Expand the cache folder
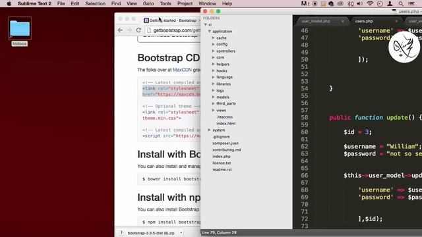The width and height of the screenshot is (422, 237). pos(213,38)
